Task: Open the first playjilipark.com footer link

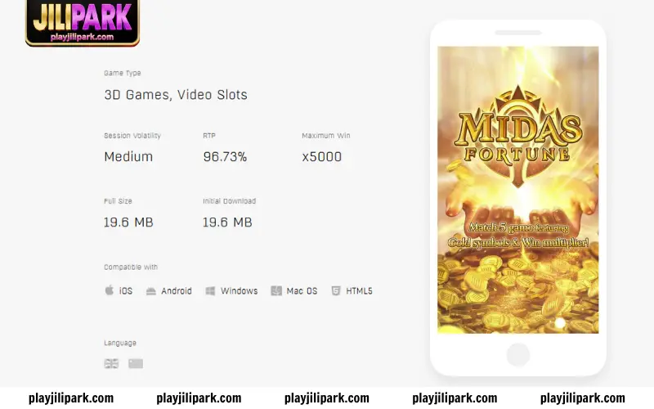Action: pyautogui.click(x=71, y=398)
